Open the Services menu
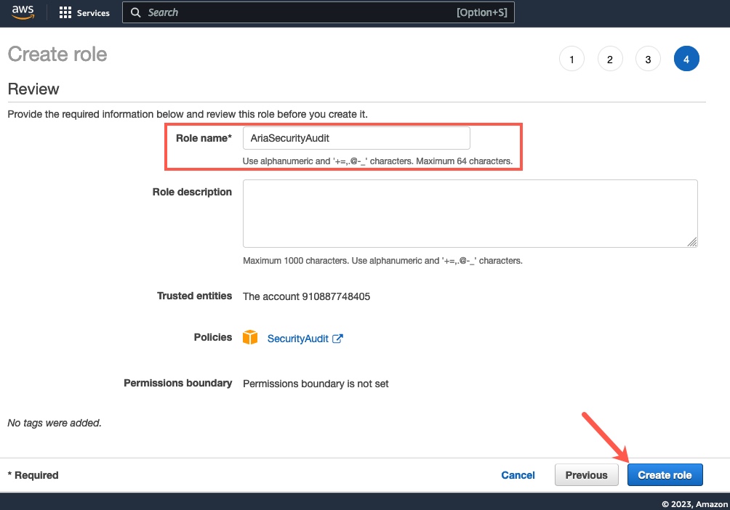 [93, 12]
